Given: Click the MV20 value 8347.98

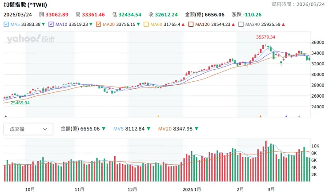Looking at the screenshot, I should (x=183, y=129).
